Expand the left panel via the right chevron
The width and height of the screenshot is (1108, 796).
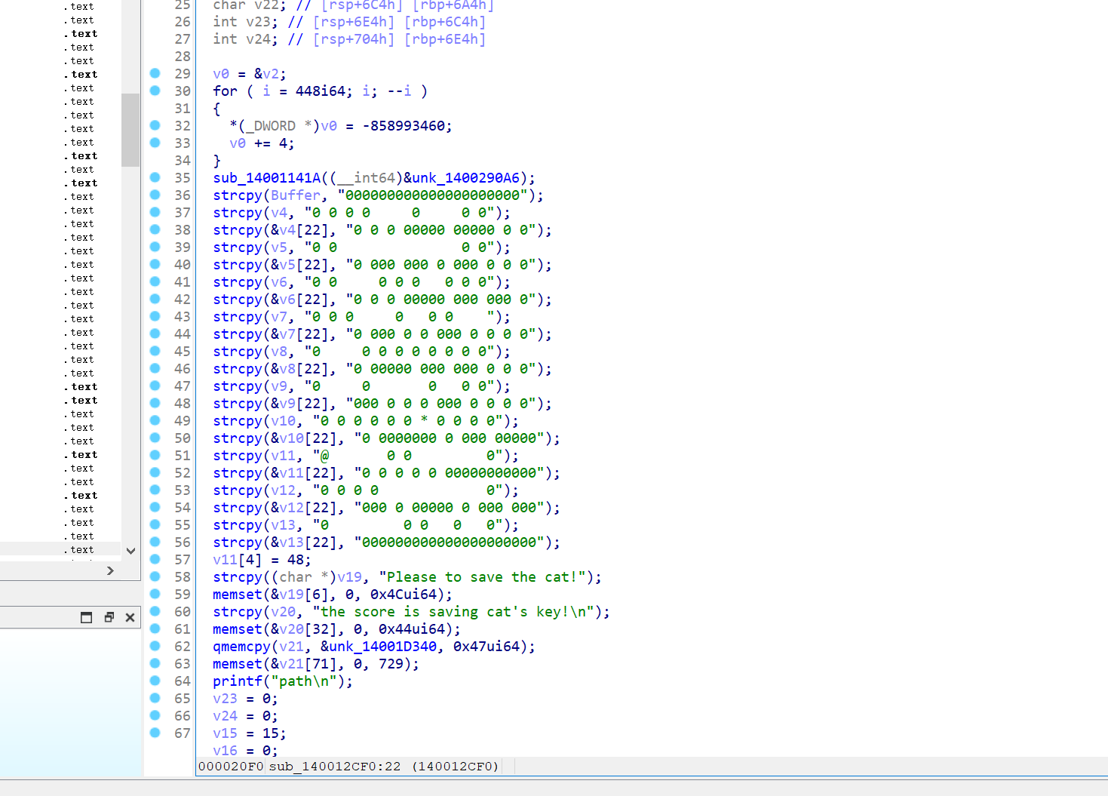tap(109, 570)
